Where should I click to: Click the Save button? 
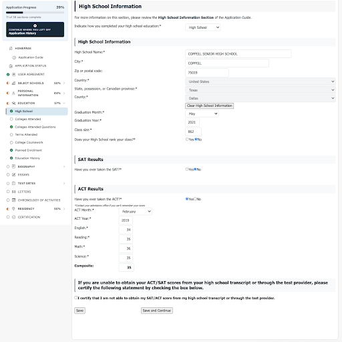[x=79, y=311]
